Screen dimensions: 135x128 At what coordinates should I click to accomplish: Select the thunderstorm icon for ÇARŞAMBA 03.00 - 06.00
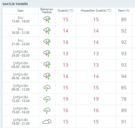[47, 65]
